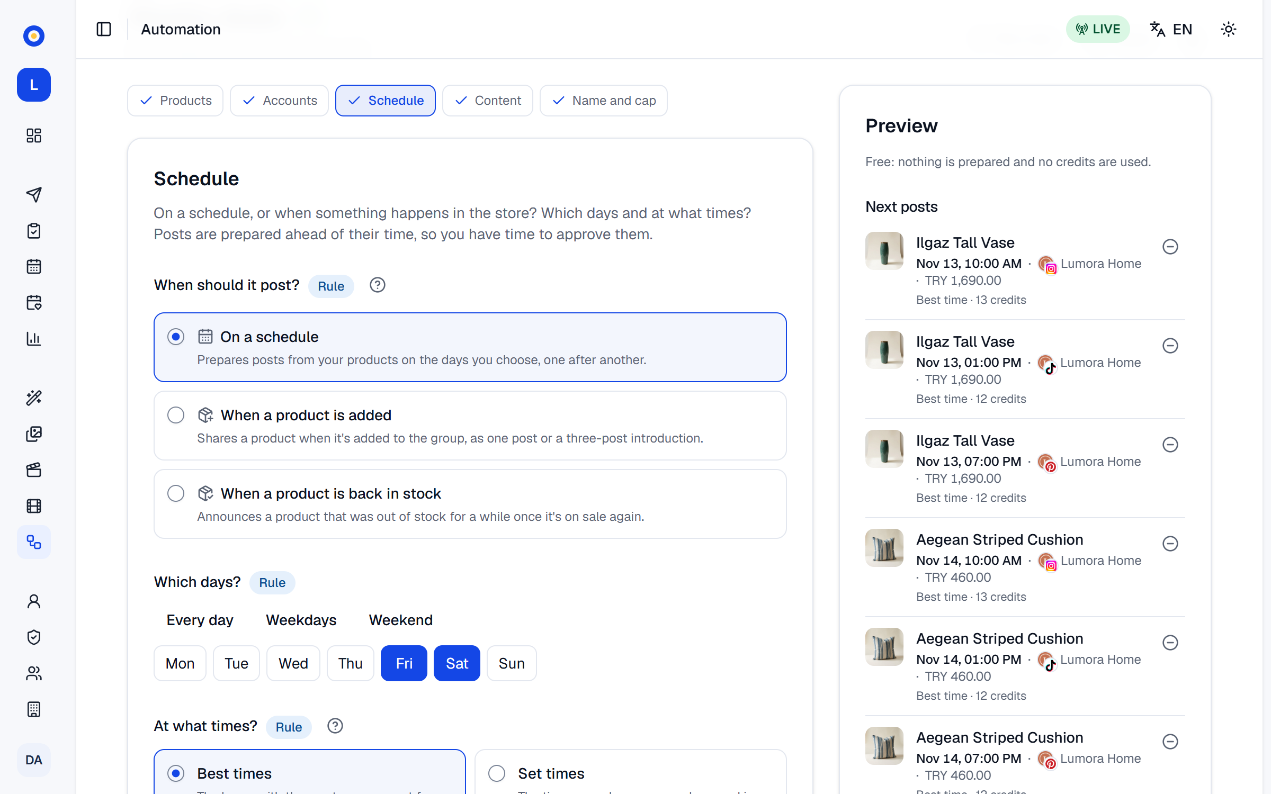Choose the Every day preset
Screen dimensions: 1271x794
pos(200,620)
